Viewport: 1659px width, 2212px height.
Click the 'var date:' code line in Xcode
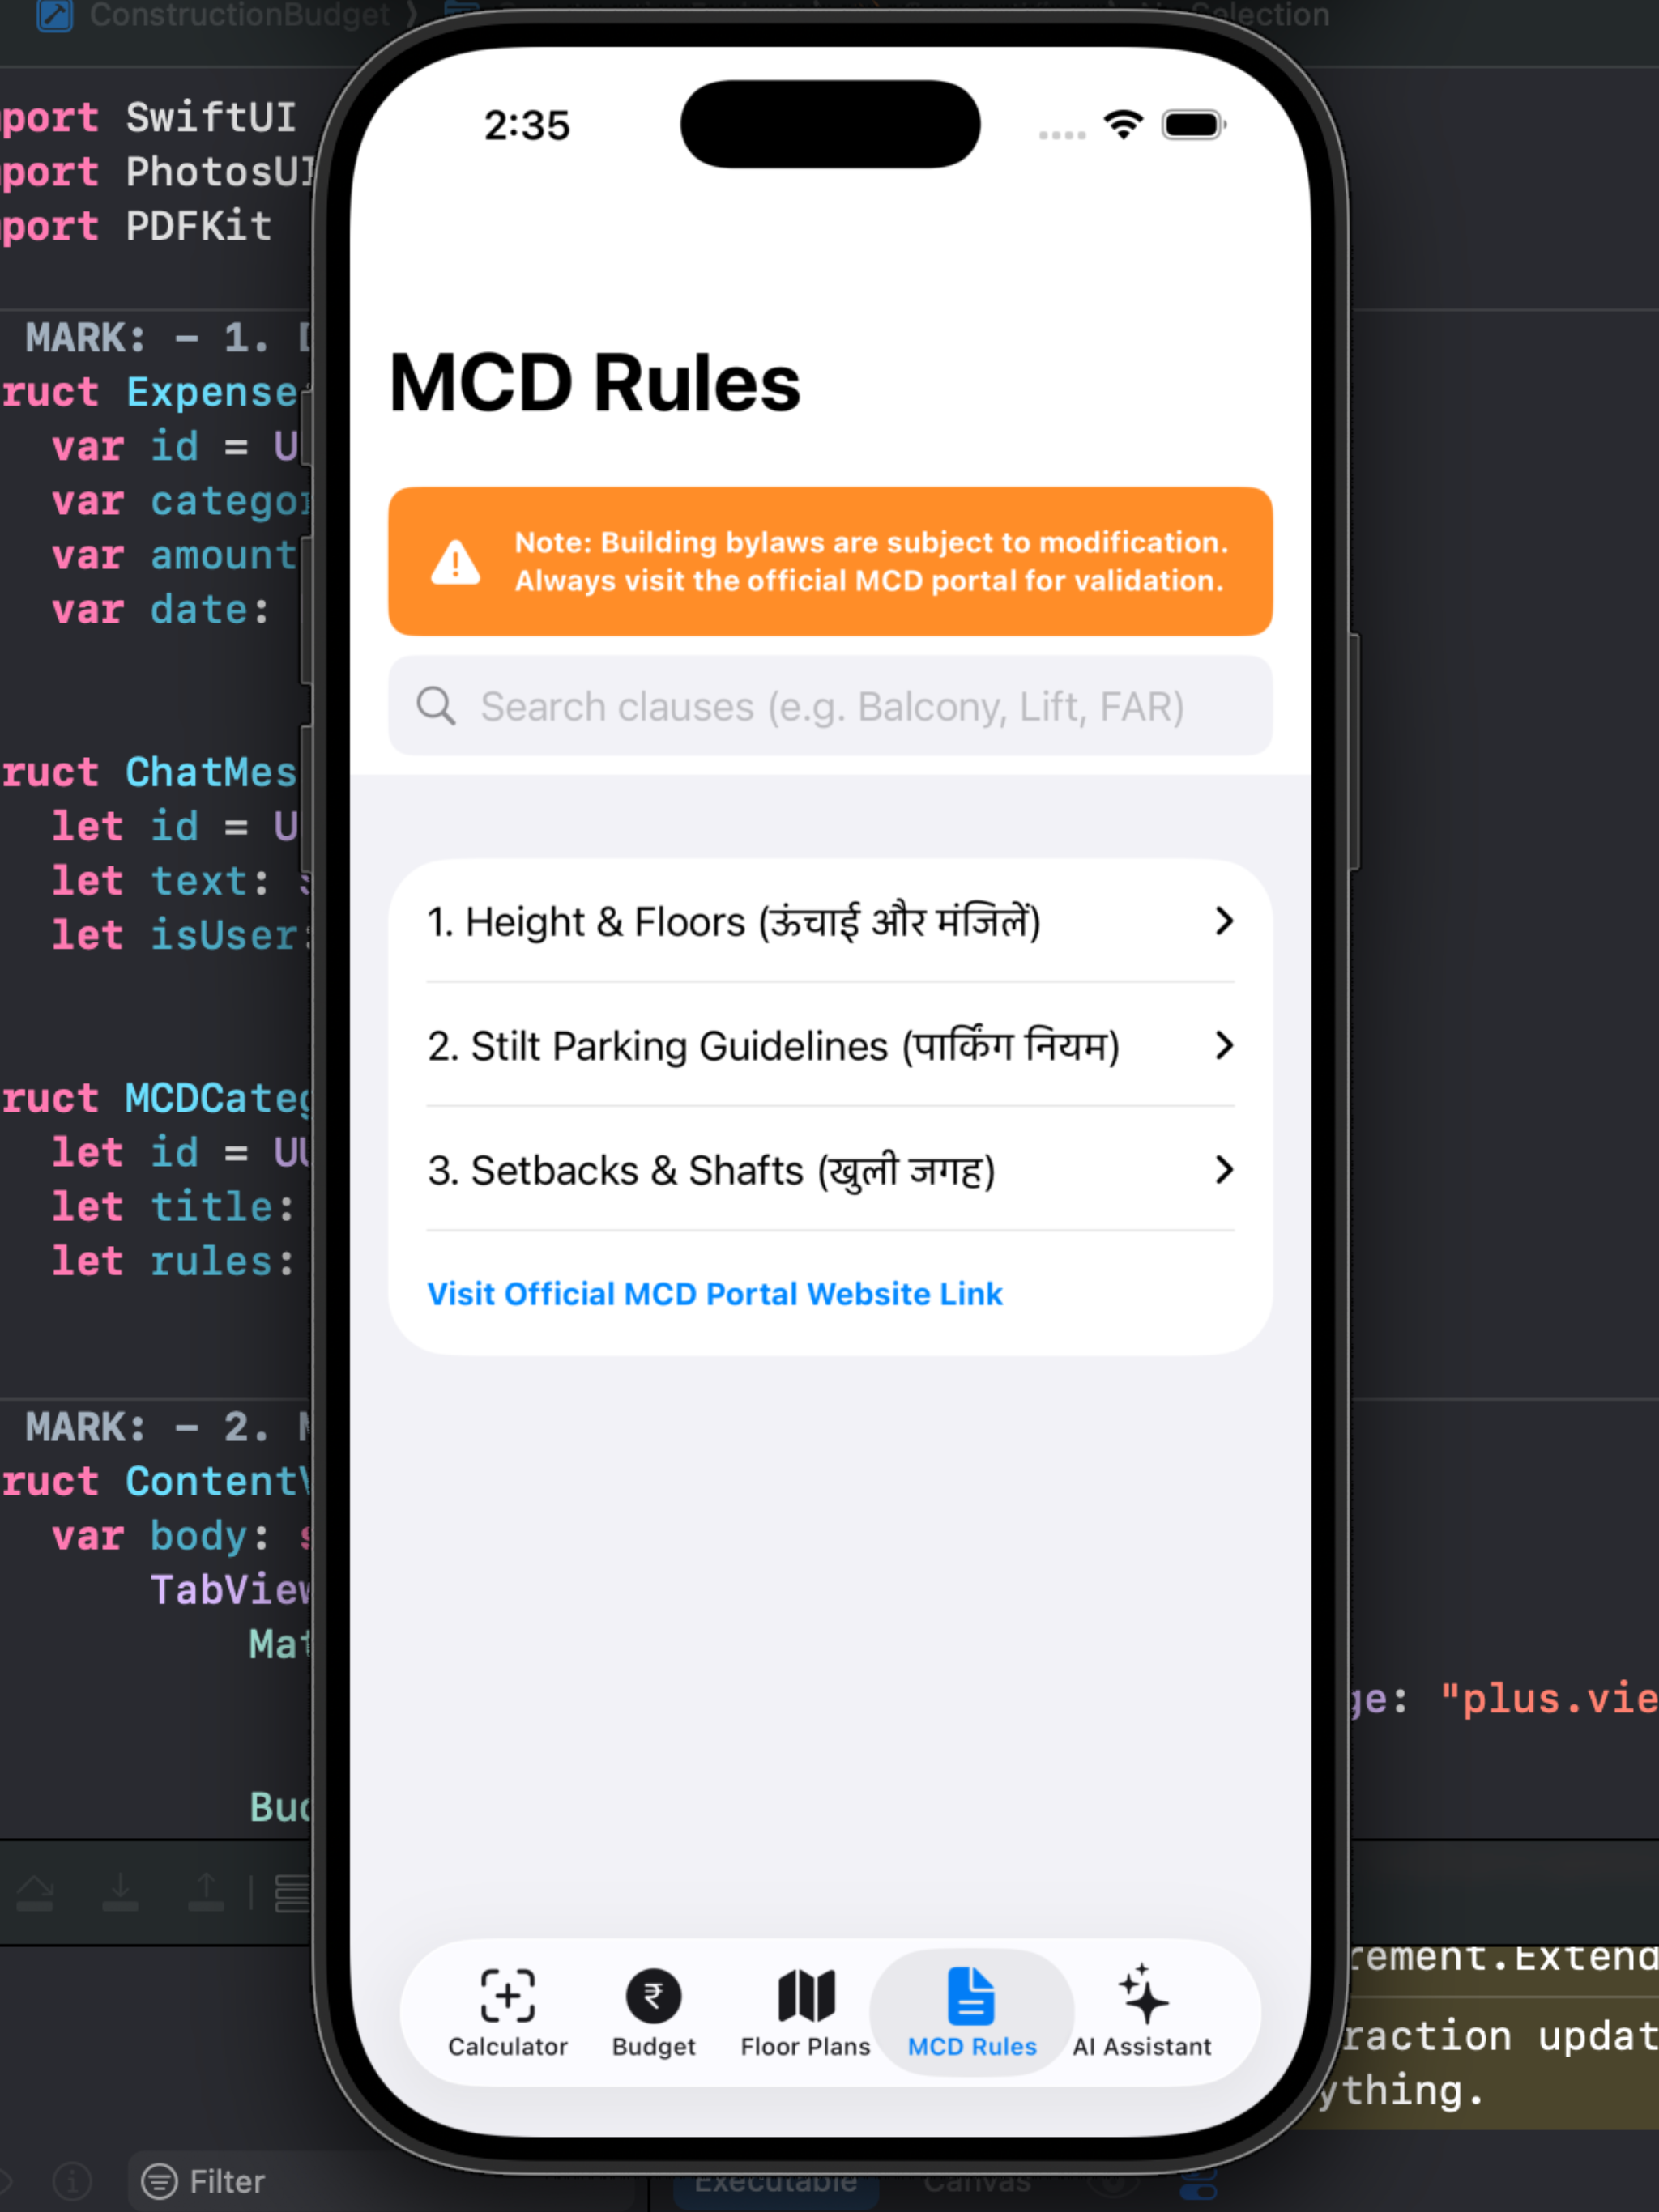click(161, 609)
